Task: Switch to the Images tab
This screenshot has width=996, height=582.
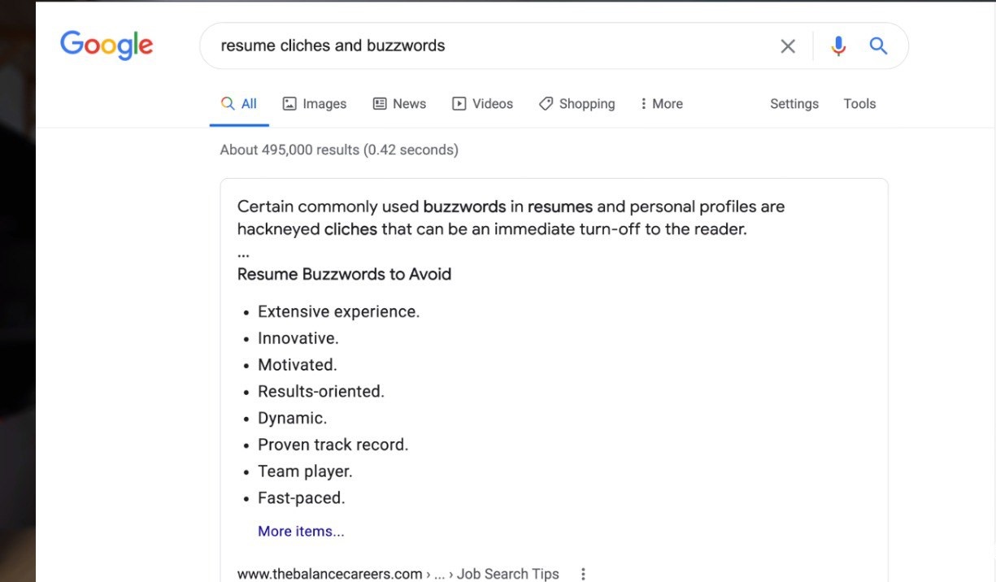Action: [x=314, y=104]
